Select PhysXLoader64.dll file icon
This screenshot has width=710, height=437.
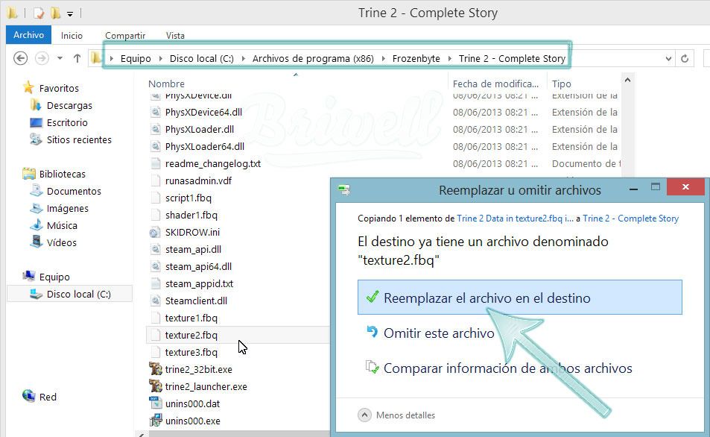point(155,146)
